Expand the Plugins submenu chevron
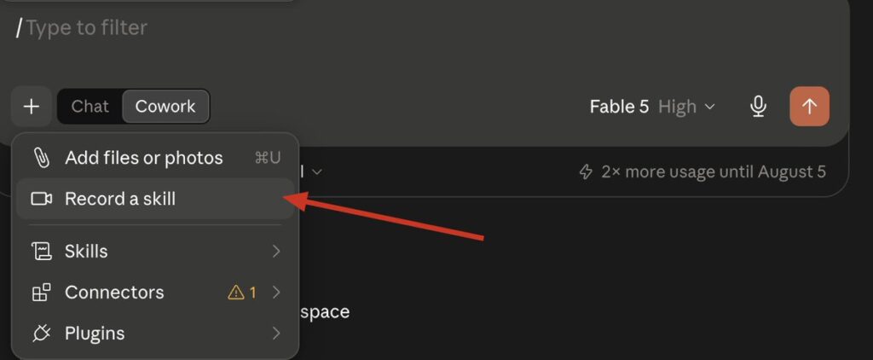The width and height of the screenshot is (873, 360). [276, 334]
